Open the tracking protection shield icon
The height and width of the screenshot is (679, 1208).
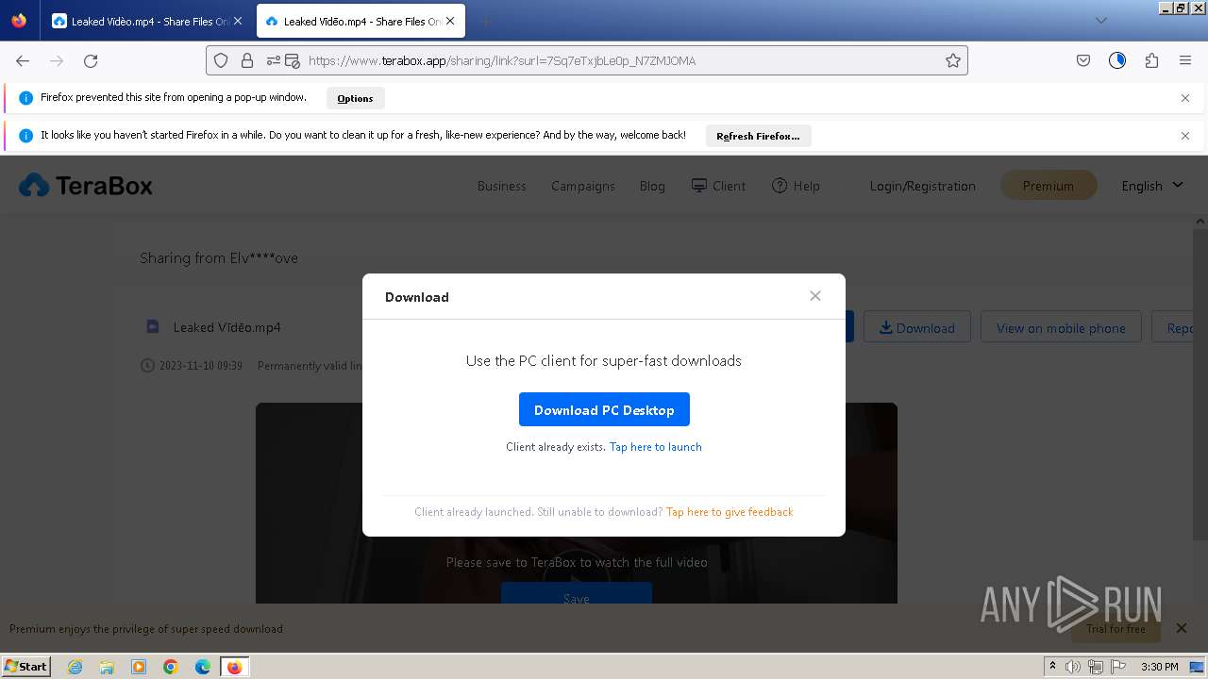pos(221,60)
